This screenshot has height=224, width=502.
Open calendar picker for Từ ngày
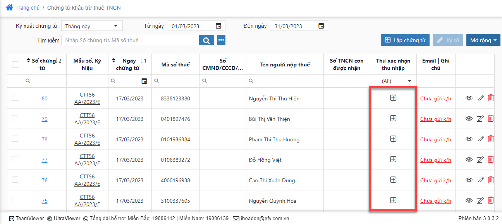point(218,26)
